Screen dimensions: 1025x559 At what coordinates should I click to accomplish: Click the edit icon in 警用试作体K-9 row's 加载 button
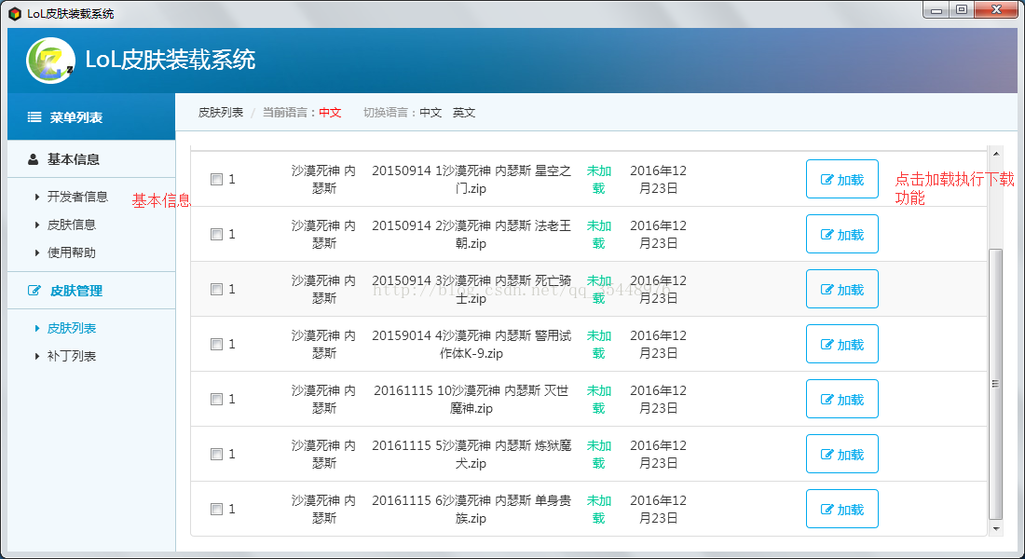point(827,345)
